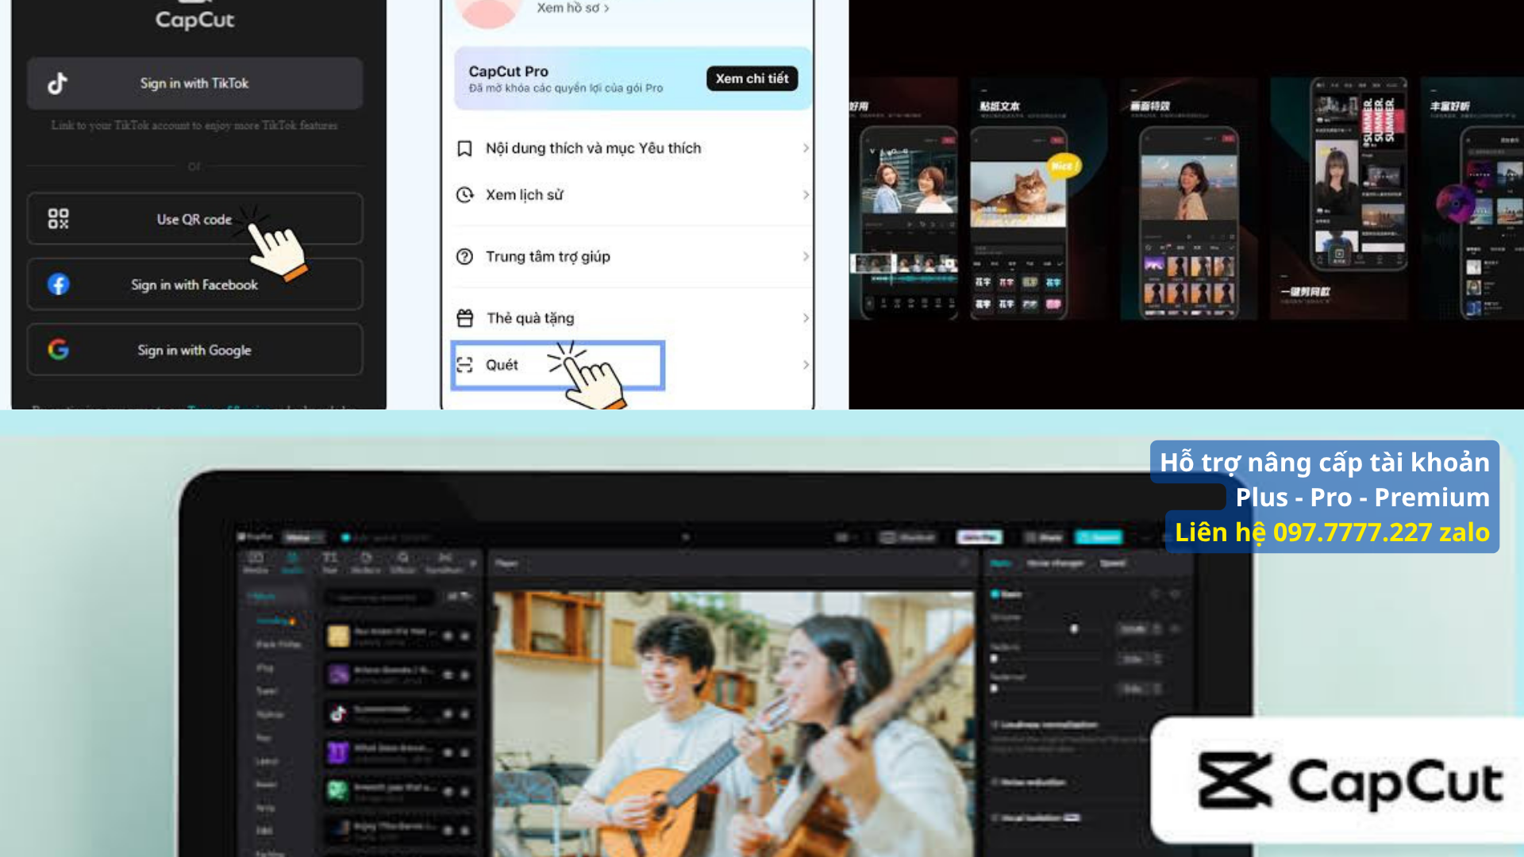The image size is (1524, 857).
Task: Click the video preview in the Player
Action: pyautogui.click(x=734, y=723)
